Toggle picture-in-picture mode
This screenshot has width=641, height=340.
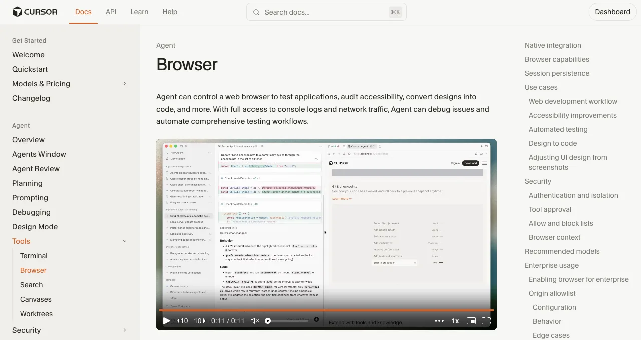pyautogui.click(x=471, y=321)
